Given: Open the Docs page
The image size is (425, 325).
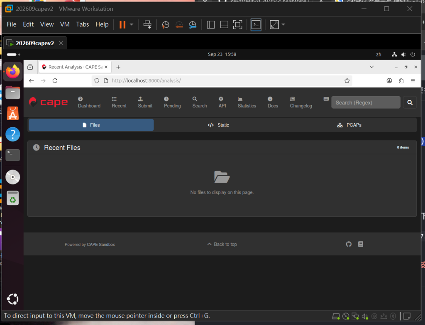Looking at the screenshot, I should [x=273, y=102].
